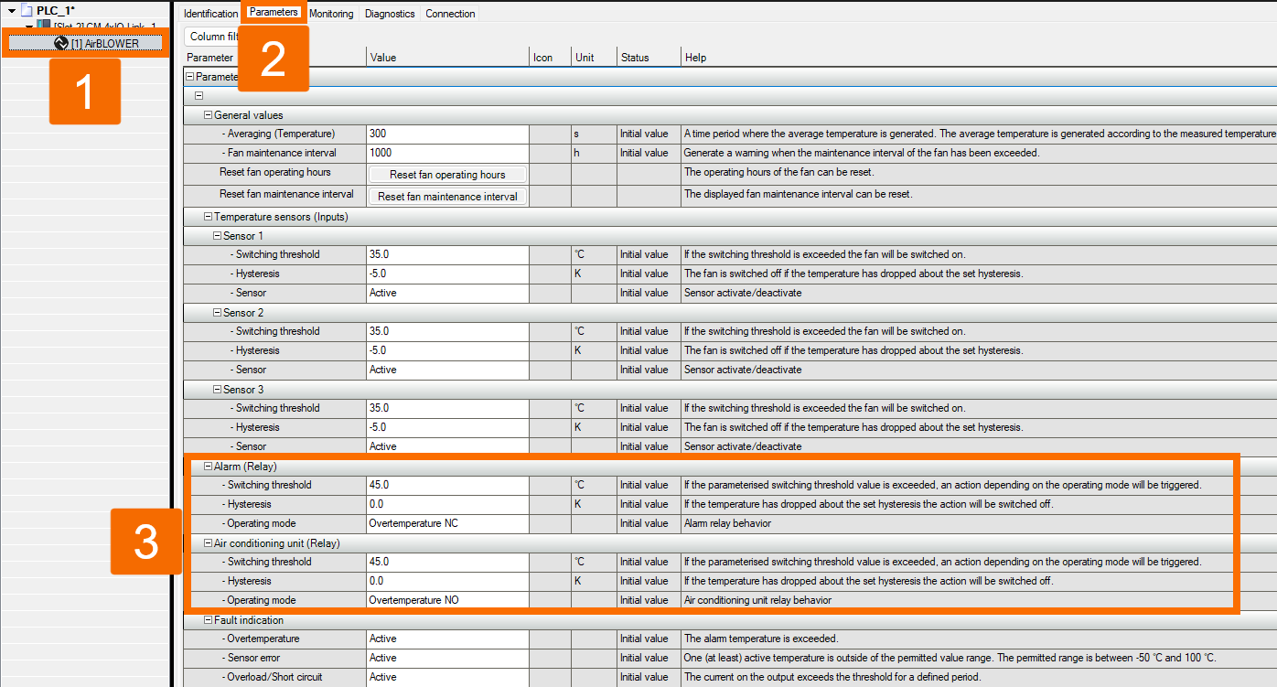Edit Alarm (Relay) Hysteresis value 0.0
This screenshot has width=1277, height=687.
(447, 504)
